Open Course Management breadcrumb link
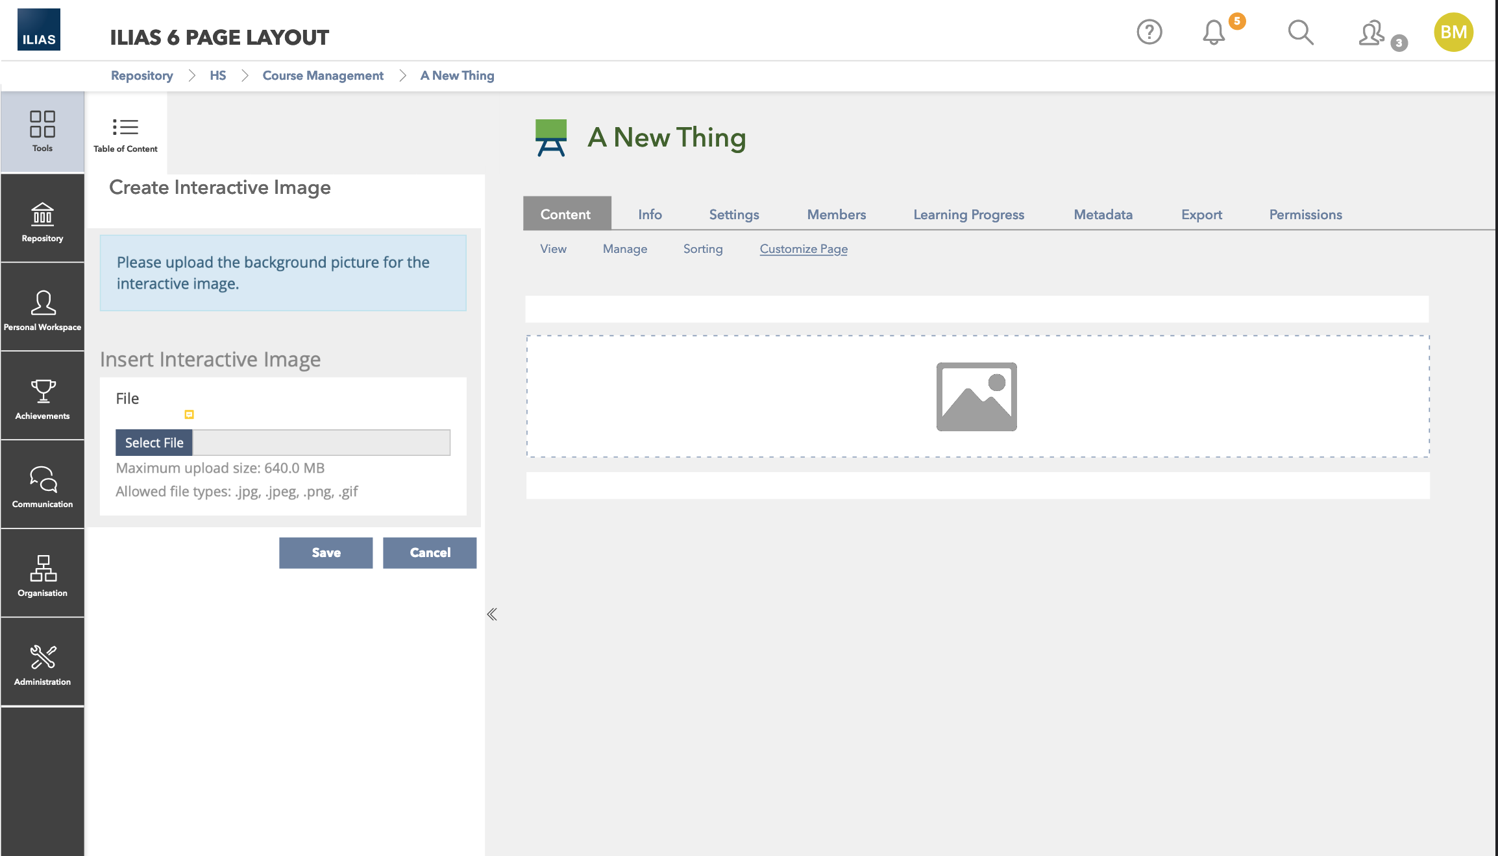1498x856 pixels. pos(323,76)
